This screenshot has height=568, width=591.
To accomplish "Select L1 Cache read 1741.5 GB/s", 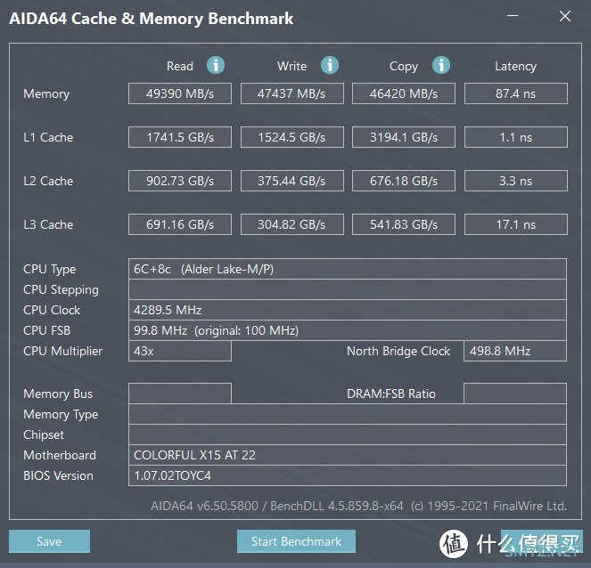I will 180,137.
